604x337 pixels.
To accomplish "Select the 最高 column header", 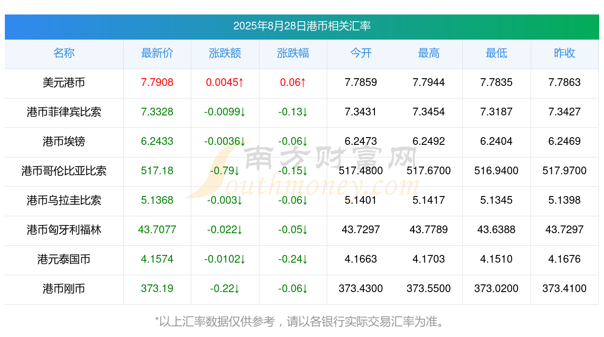I will 429,53.
